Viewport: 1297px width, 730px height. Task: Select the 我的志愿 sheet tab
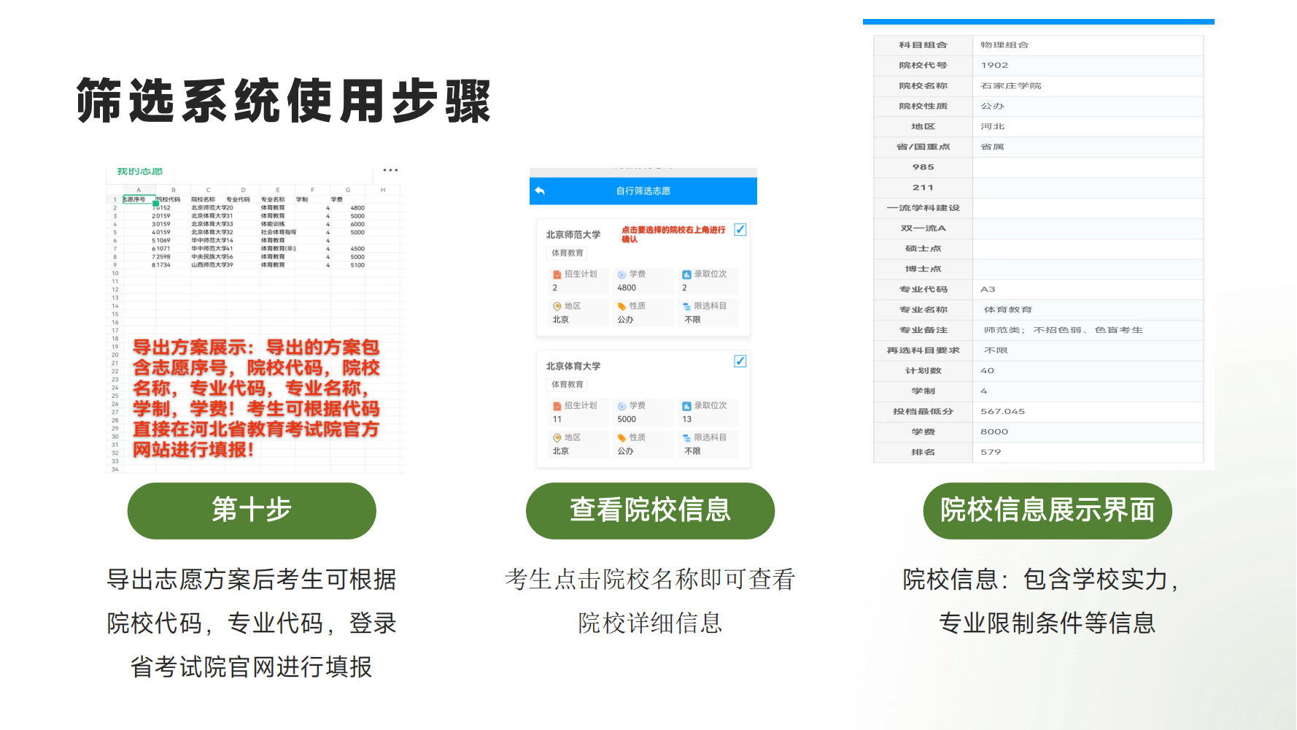pyautogui.click(x=140, y=172)
